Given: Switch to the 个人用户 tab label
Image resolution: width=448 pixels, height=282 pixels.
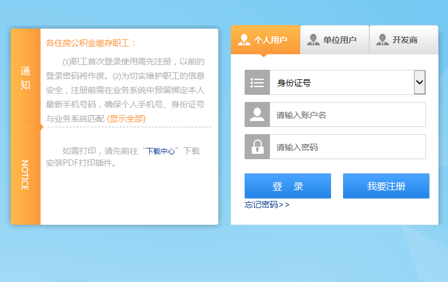Looking at the screenshot, I should tap(270, 40).
